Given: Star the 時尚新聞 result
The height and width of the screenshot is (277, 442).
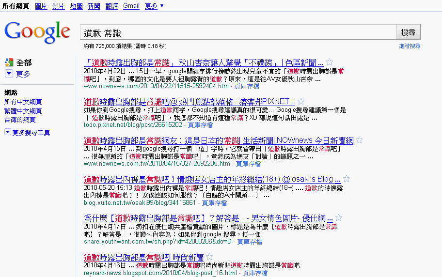Looking at the screenshot, I should [209, 257].
